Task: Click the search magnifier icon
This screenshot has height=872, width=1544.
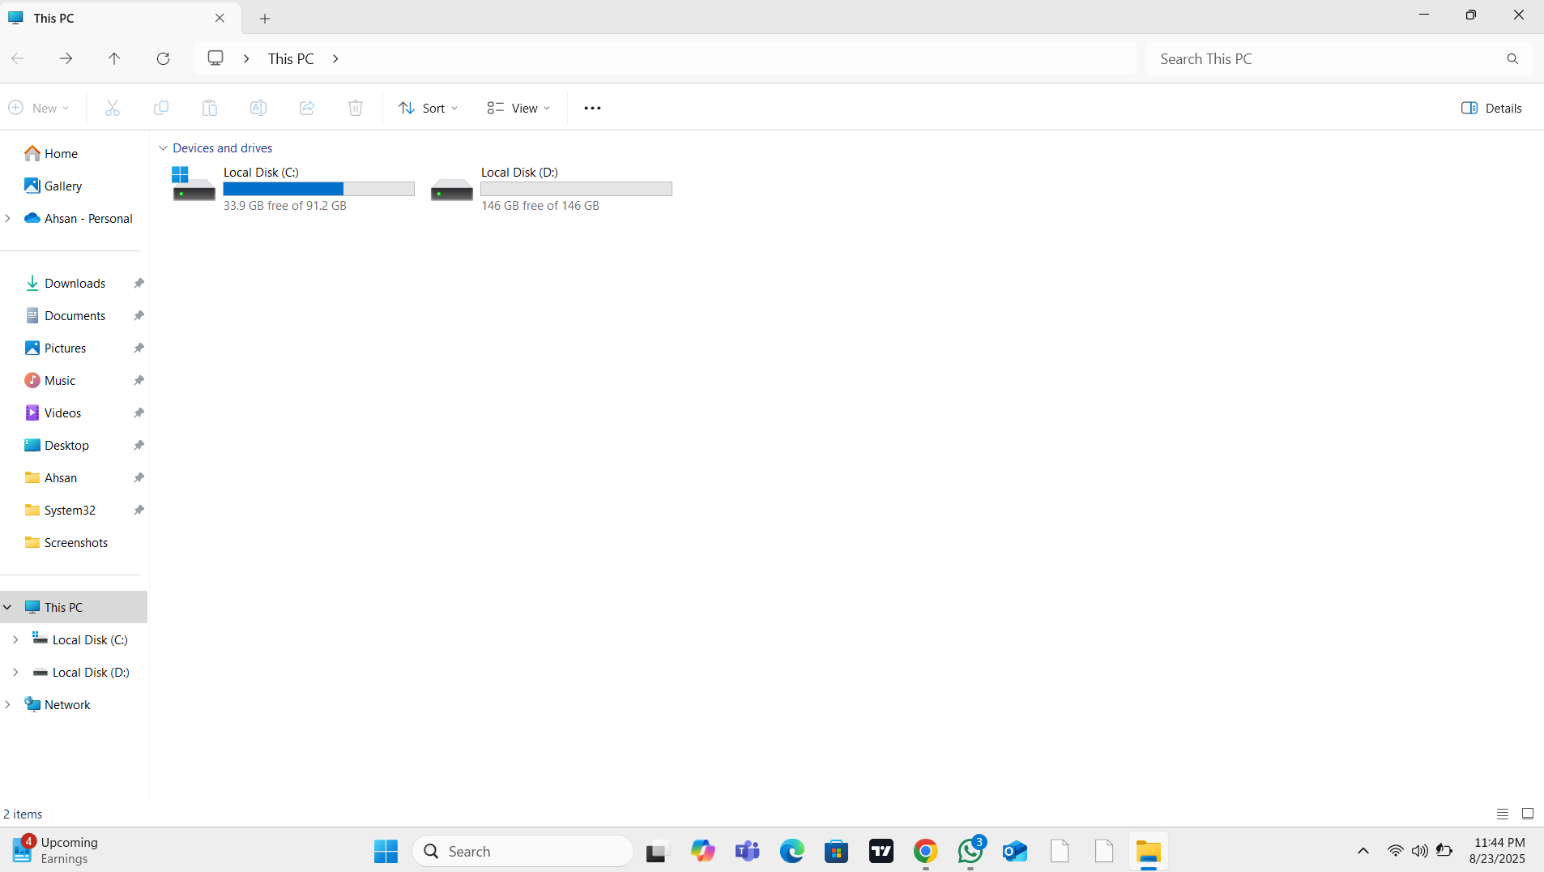Action: pos(1512,58)
